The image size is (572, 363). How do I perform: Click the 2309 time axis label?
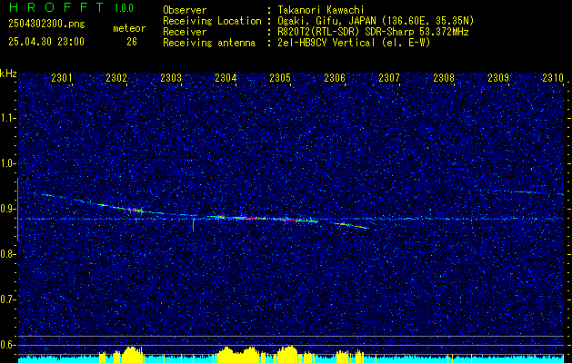click(498, 77)
